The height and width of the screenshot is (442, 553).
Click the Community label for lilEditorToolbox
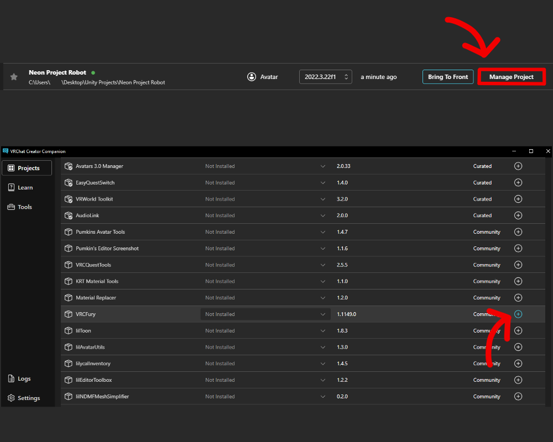pos(487,380)
